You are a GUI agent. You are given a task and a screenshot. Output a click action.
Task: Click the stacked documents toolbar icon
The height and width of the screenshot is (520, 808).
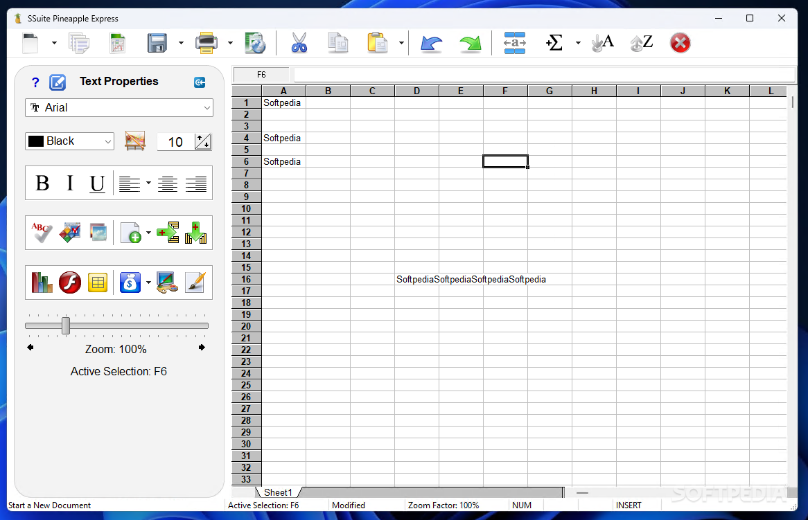[x=79, y=43]
